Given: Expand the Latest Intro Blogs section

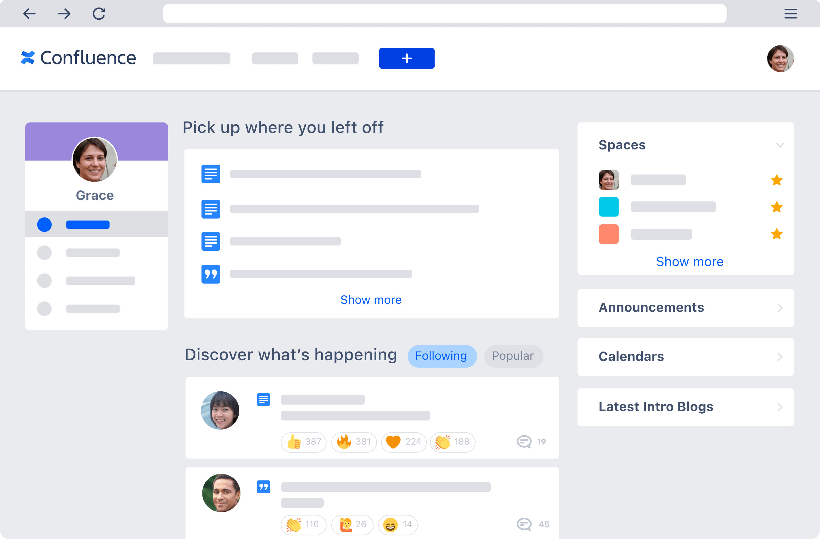Looking at the screenshot, I should pos(779,407).
